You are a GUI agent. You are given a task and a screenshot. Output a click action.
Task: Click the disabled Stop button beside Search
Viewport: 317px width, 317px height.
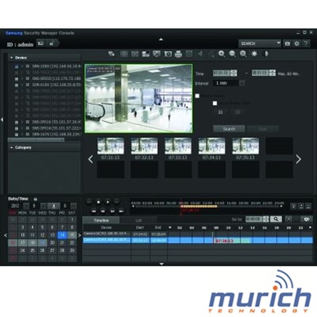coord(263,129)
